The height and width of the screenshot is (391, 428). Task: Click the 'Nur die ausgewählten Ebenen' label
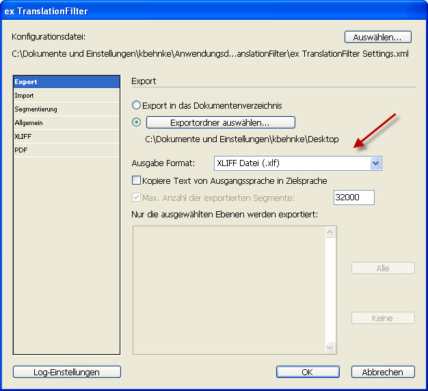pyautogui.click(x=225, y=215)
